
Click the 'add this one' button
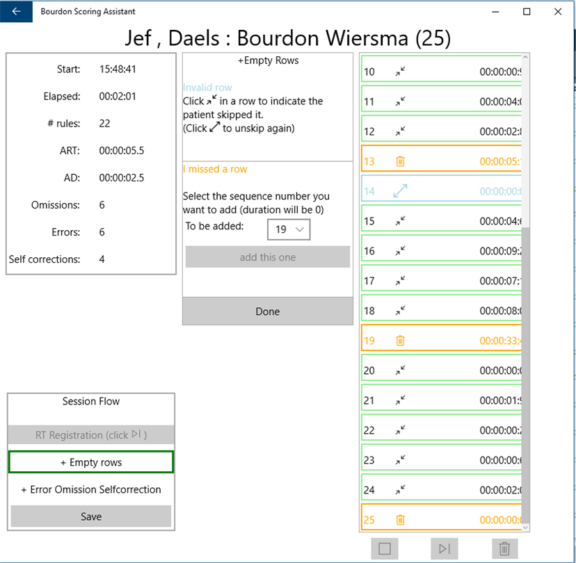(267, 257)
